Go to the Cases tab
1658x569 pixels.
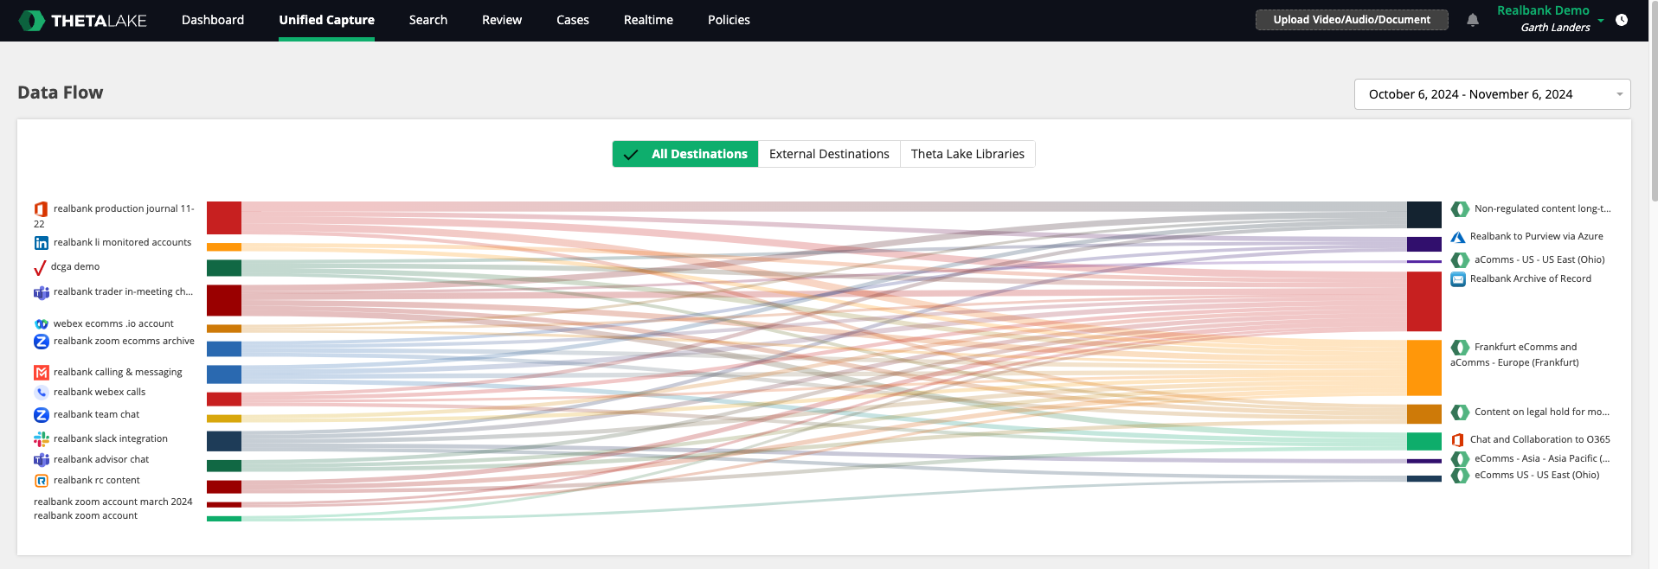click(573, 20)
